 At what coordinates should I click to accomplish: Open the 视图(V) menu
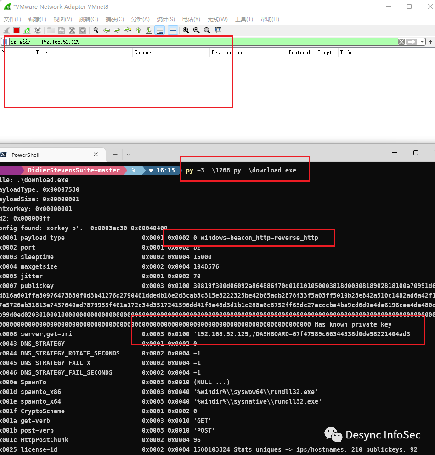tap(63, 19)
